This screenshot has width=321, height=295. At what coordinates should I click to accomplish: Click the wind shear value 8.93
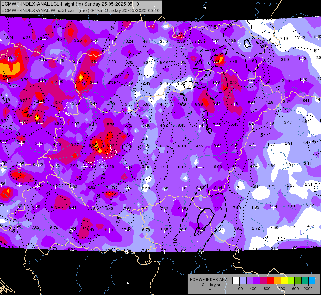coord(218,167)
